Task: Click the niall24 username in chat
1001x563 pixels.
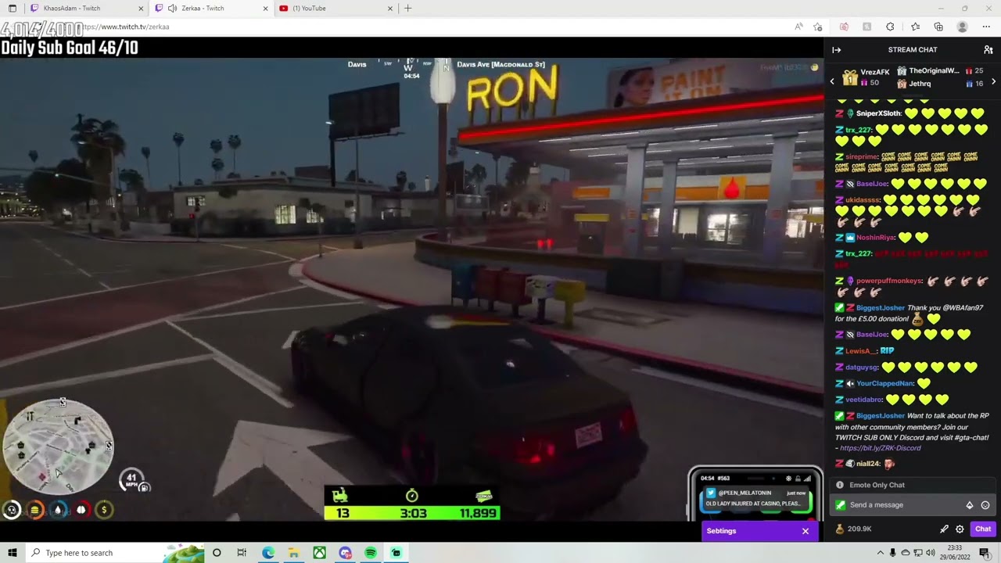Action: (868, 464)
